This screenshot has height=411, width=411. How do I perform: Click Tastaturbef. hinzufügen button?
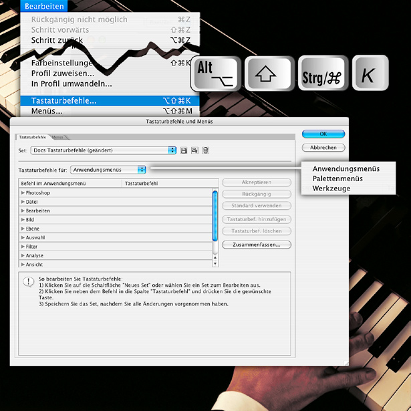pos(257,219)
